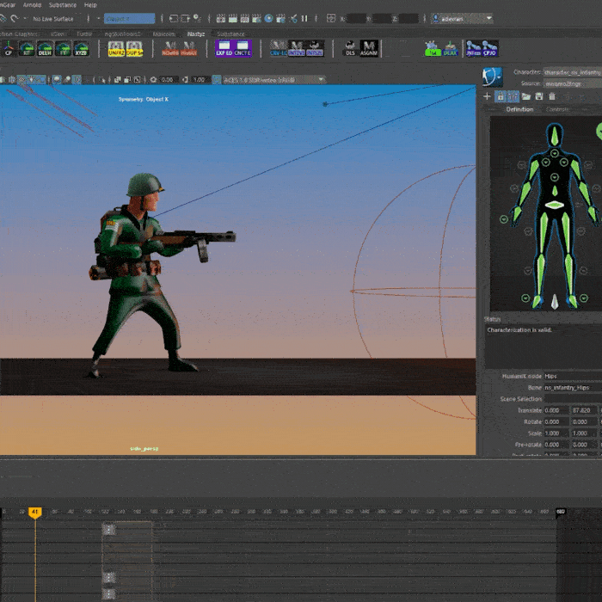Toggle the color management button before ACES menu

coord(217,79)
